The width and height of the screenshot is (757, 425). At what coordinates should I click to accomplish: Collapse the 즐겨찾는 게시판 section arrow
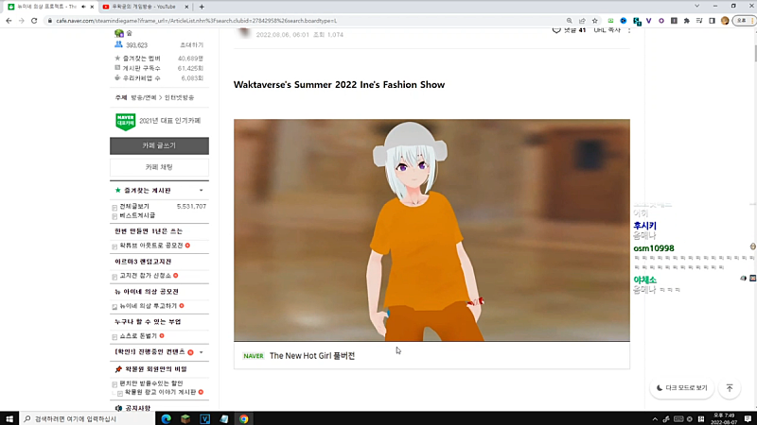tap(201, 191)
